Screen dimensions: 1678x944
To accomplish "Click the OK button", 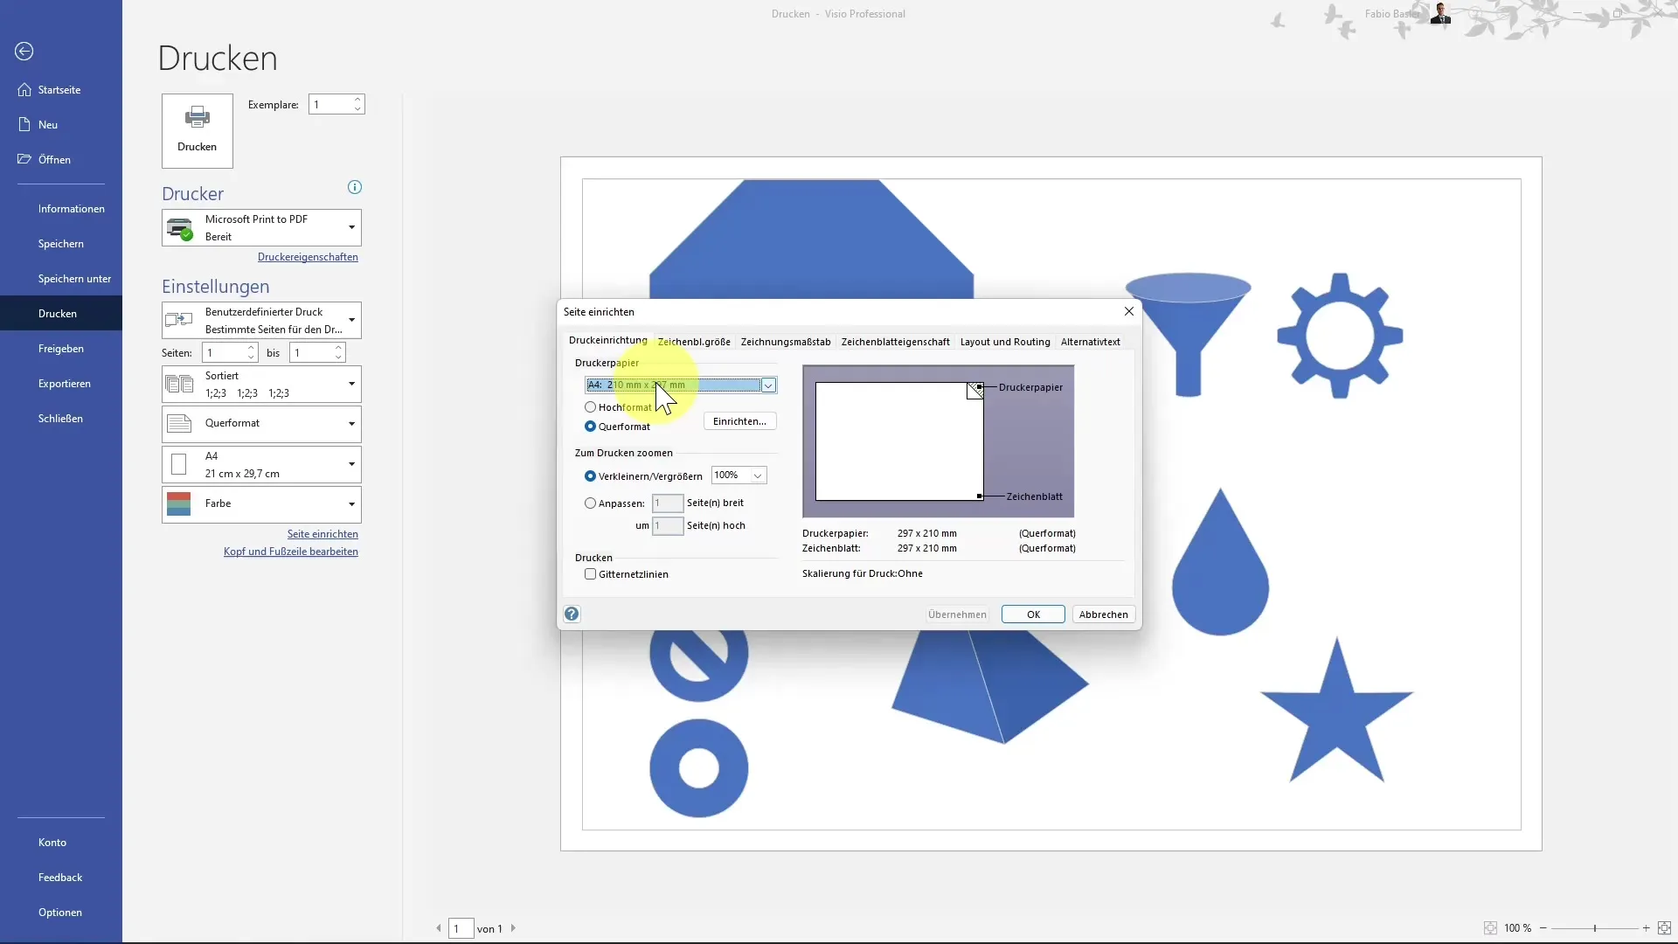I will pyautogui.click(x=1033, y=614).
